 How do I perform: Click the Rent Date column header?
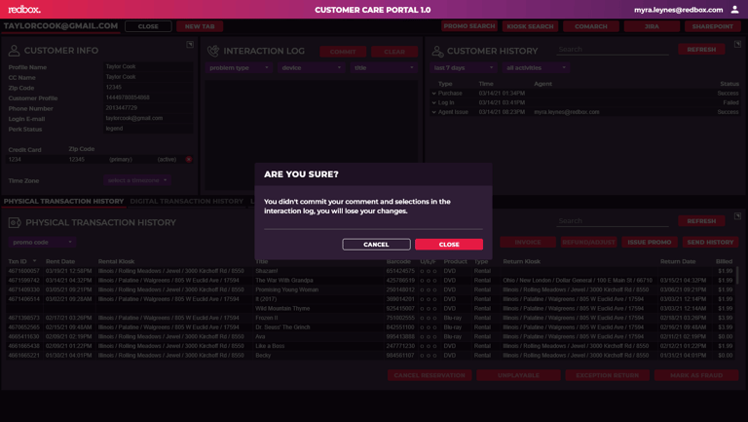[60, 261]
